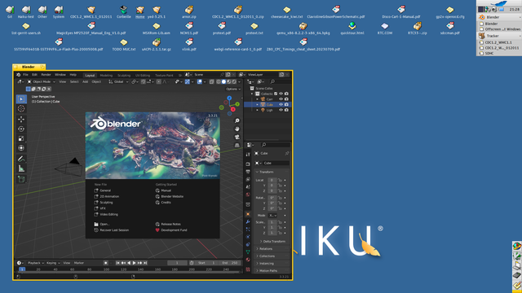Toggle the Collection exclude checkbox in outliner
This screenshot has height=293, width=522.
[276, 94]
